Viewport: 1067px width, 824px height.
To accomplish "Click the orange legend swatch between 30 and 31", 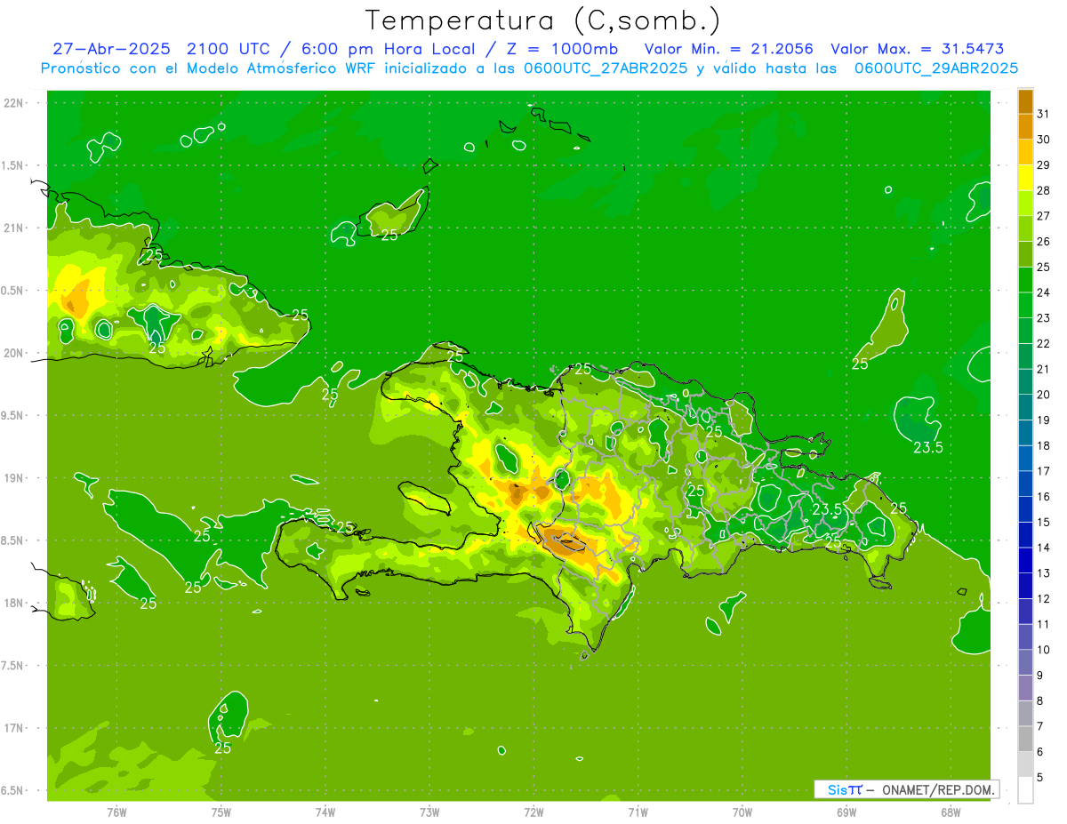I will (x=1025, y=126).
